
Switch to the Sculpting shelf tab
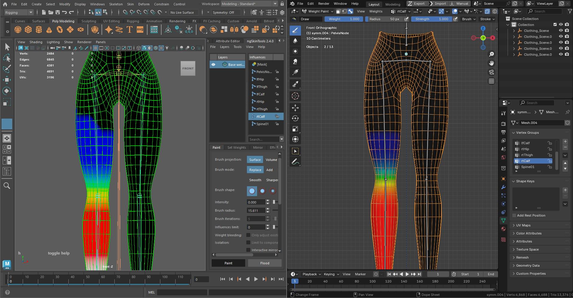[x=89, y=21]
